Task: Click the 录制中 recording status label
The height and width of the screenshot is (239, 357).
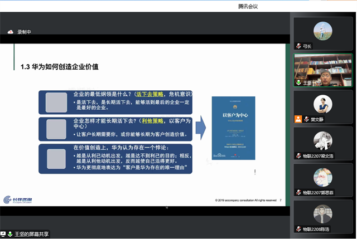Action: pos(24,32)
